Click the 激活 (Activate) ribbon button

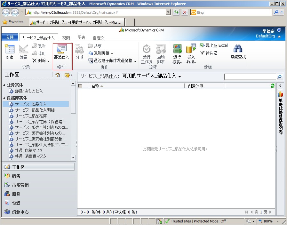coord(39,45)
